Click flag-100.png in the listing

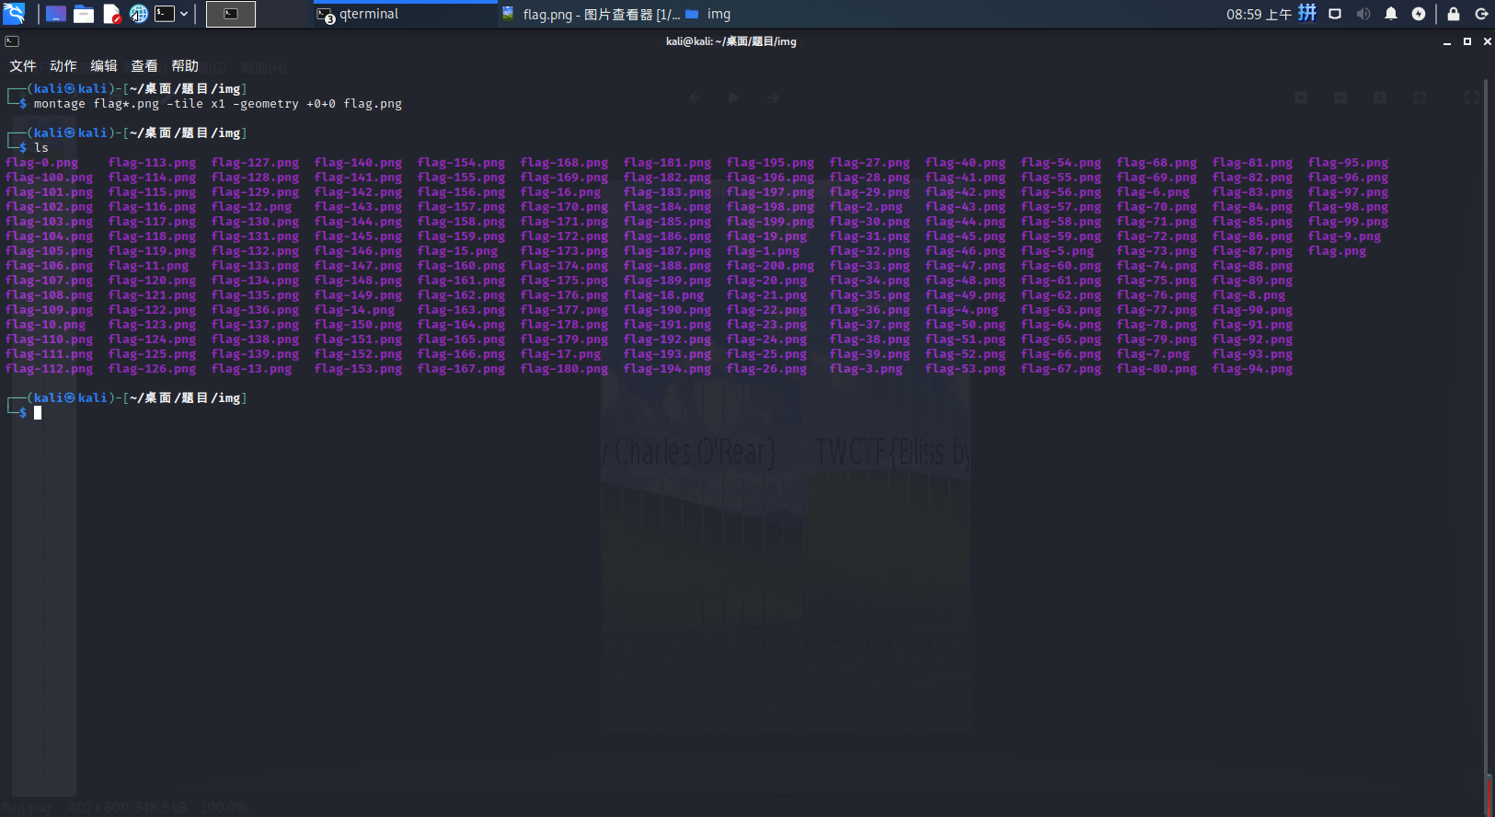(x=50, y=178)
